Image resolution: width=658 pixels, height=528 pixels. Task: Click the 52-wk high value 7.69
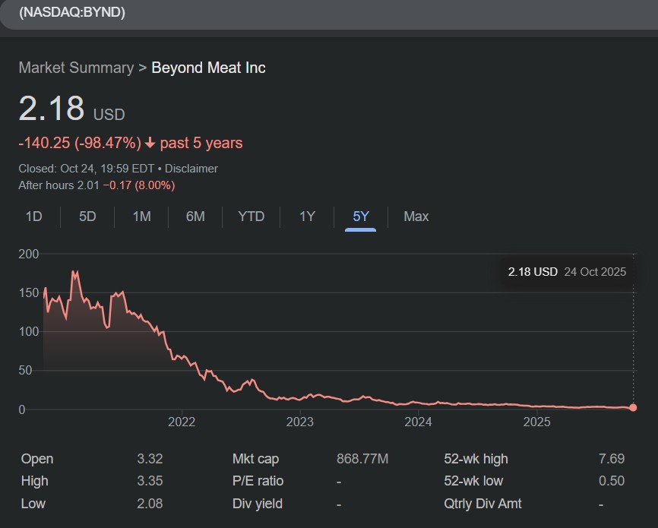[612, 459]
